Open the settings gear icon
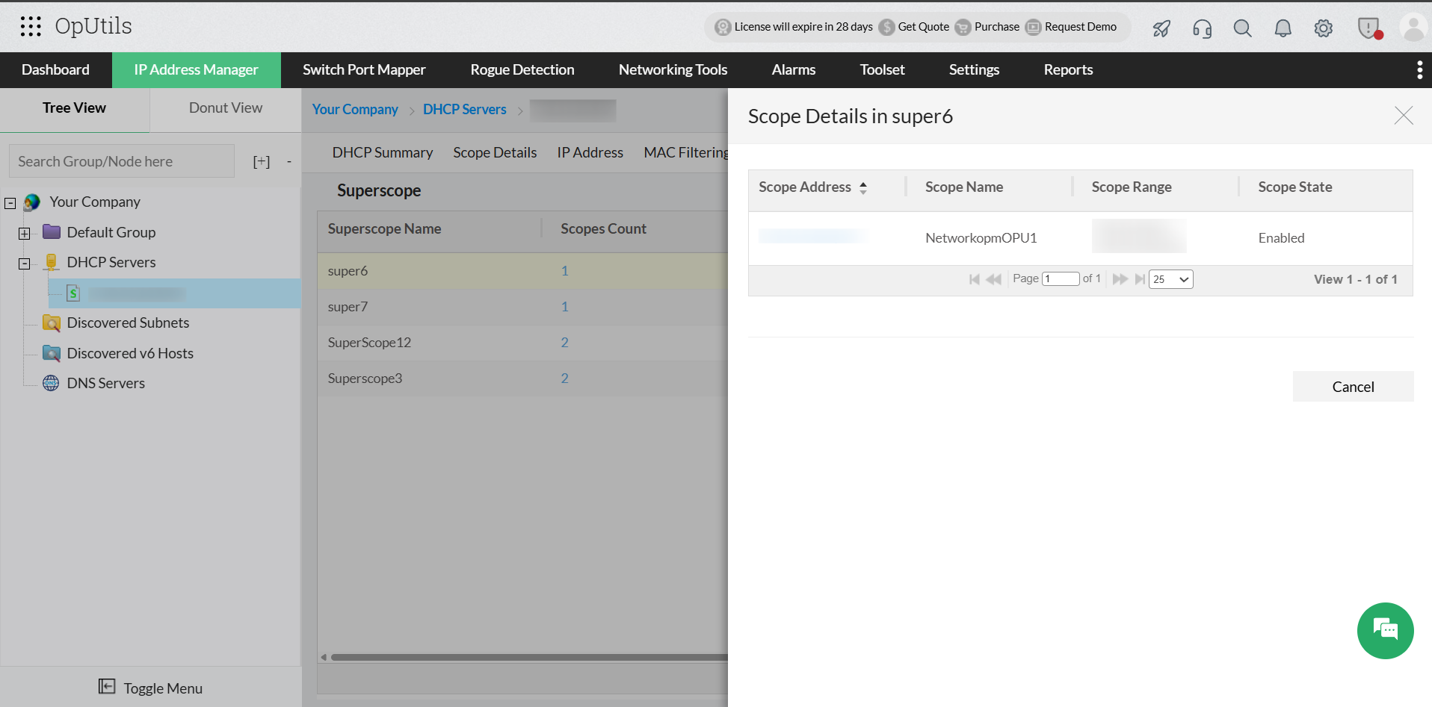 [1323, 28]
